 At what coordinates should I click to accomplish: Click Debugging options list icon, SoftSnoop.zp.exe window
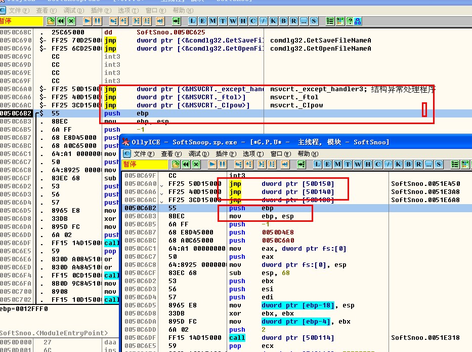[455, 164]
